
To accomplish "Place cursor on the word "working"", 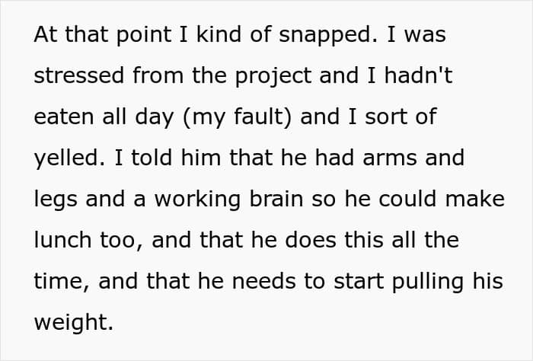I will (x=198, y=200).
